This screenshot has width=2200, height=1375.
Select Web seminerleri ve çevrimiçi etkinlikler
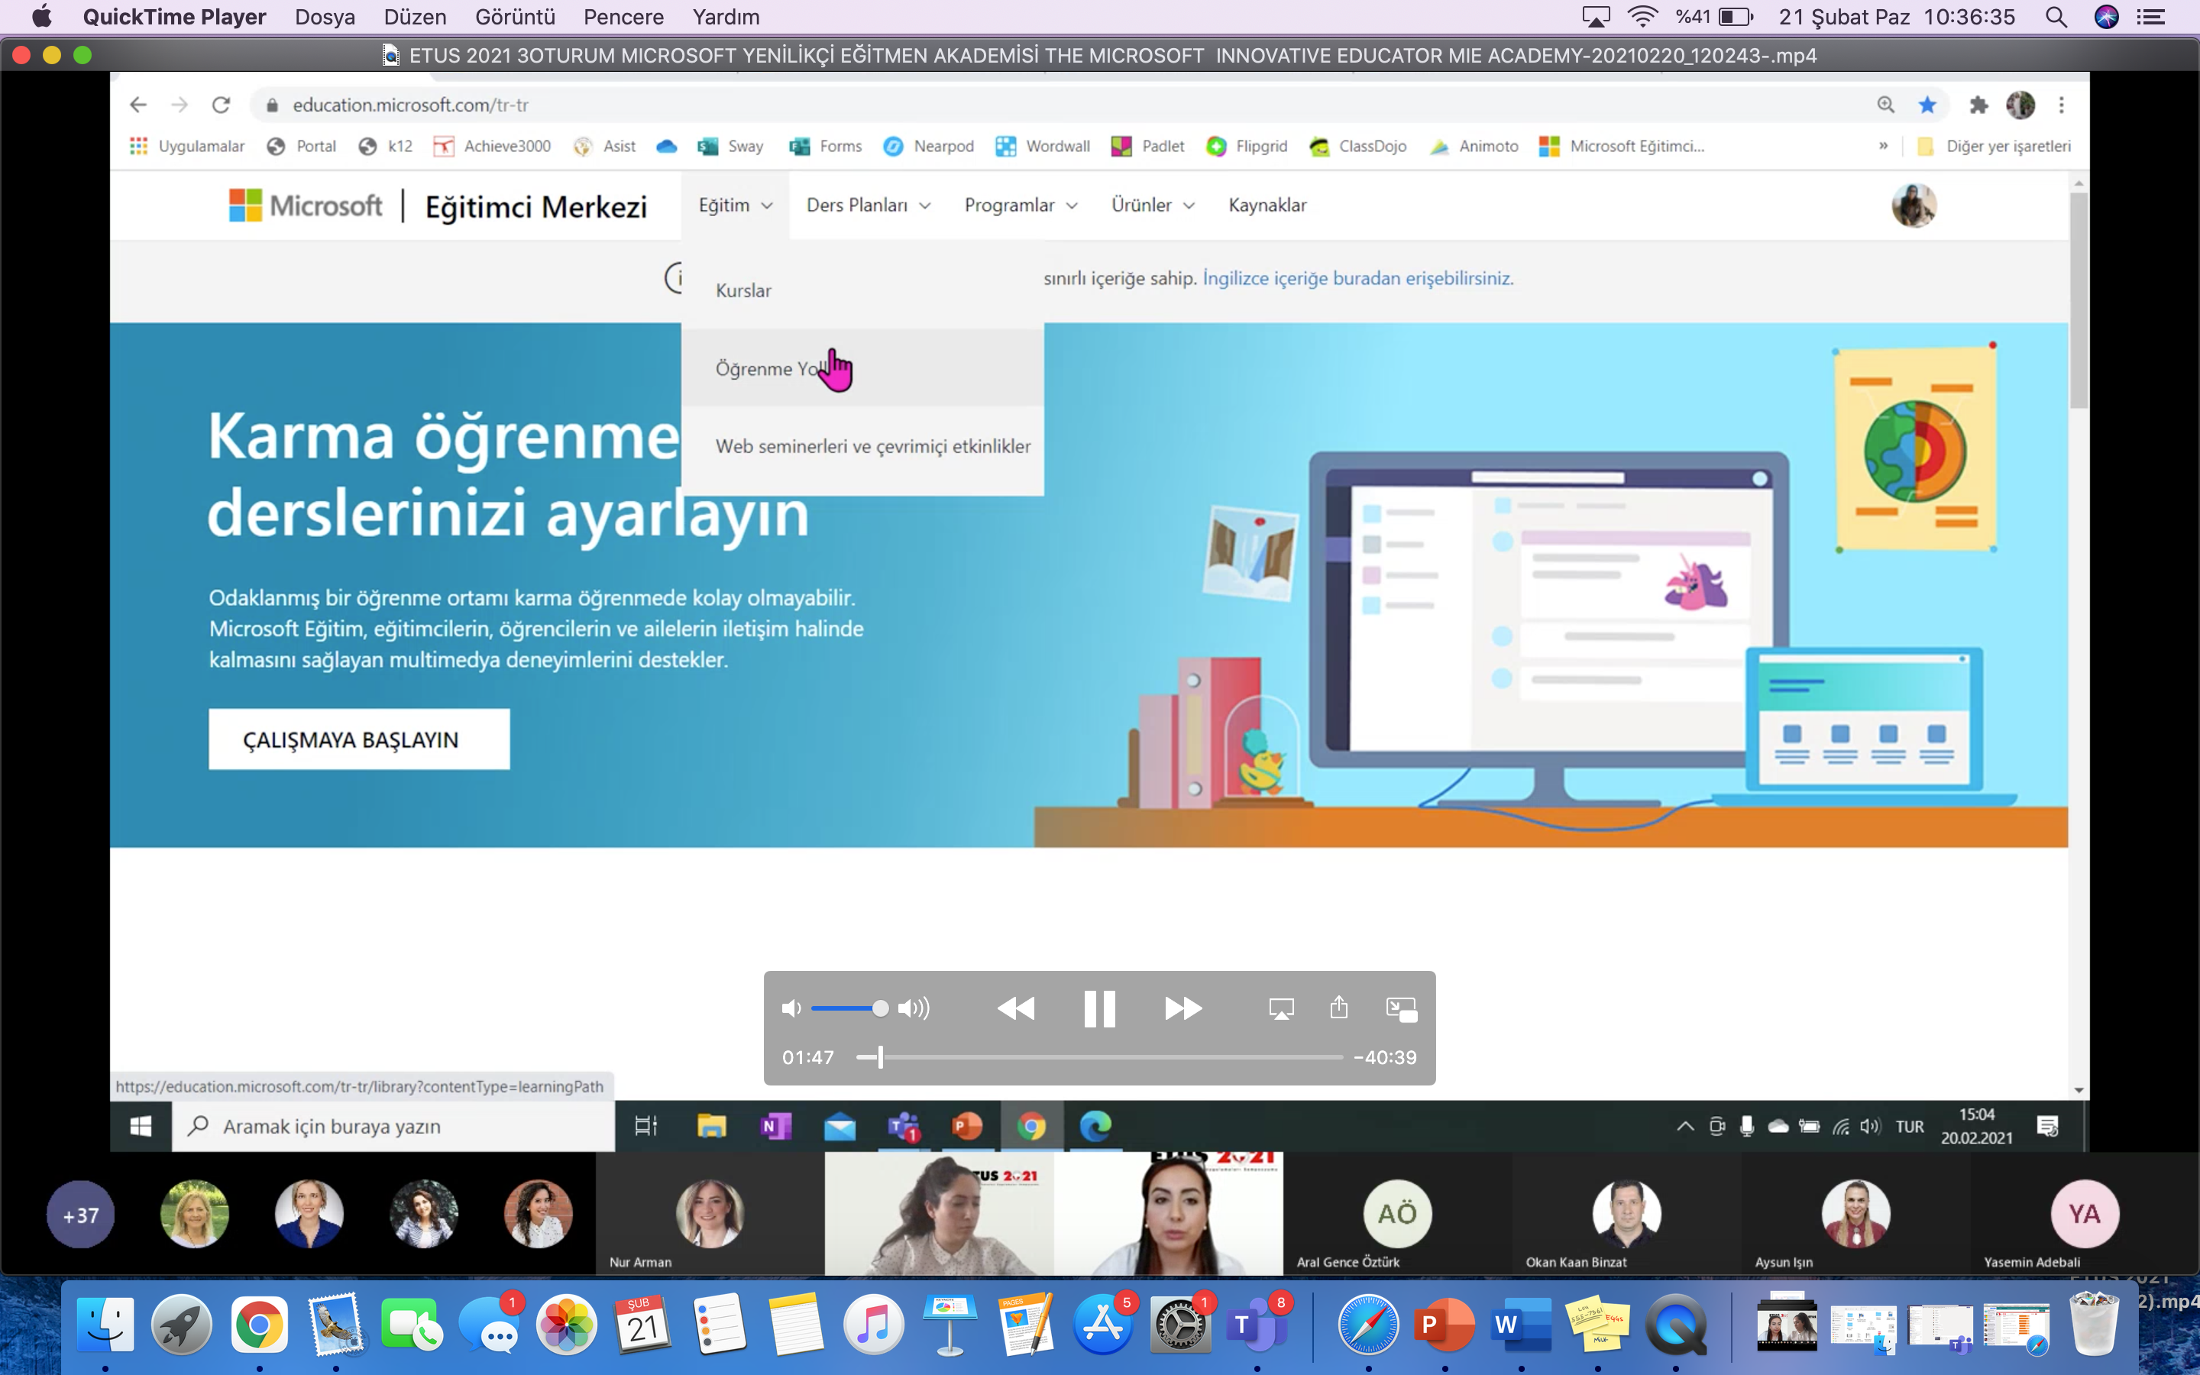point(862,445)
